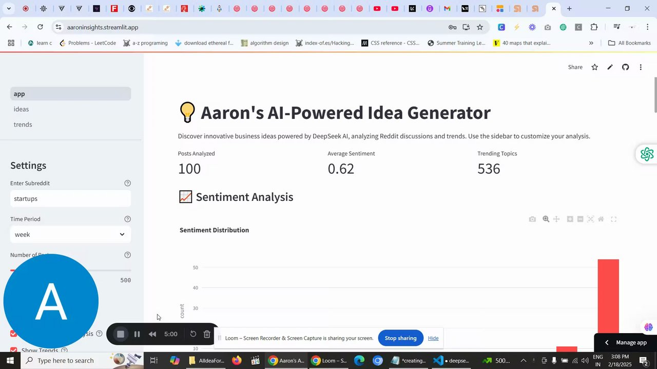This screenshot has width=657, height=369.
Task: Click the media controls icon in Chrome toolbar
Action: (x=617, y=27)
